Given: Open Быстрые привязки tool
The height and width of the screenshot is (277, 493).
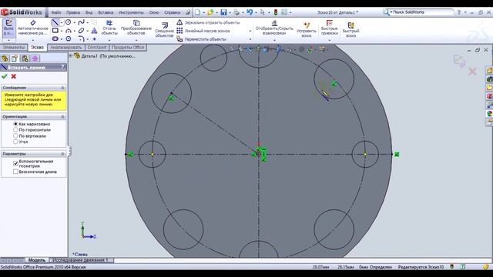Looking at the screenshot, I should tap(329, 28).
